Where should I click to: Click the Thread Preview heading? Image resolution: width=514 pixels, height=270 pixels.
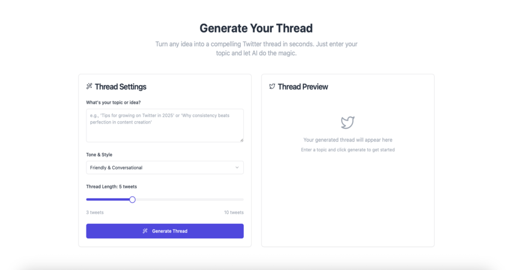pos(303,86)
